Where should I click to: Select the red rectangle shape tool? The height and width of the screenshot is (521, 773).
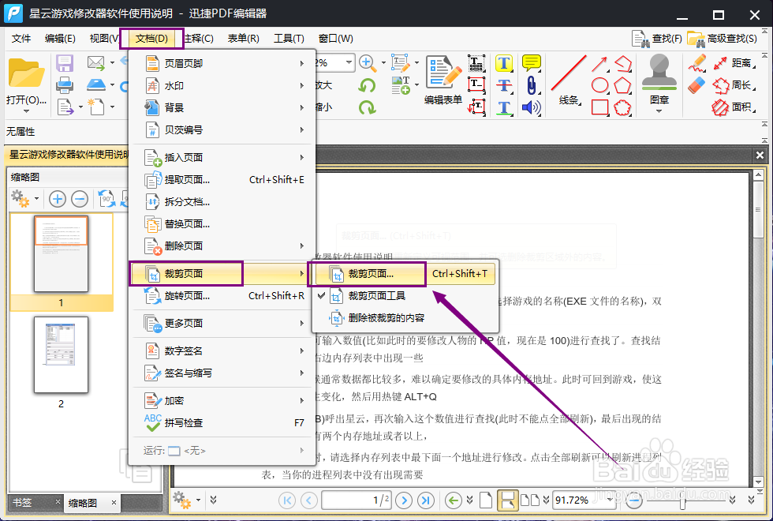[599, 107]
